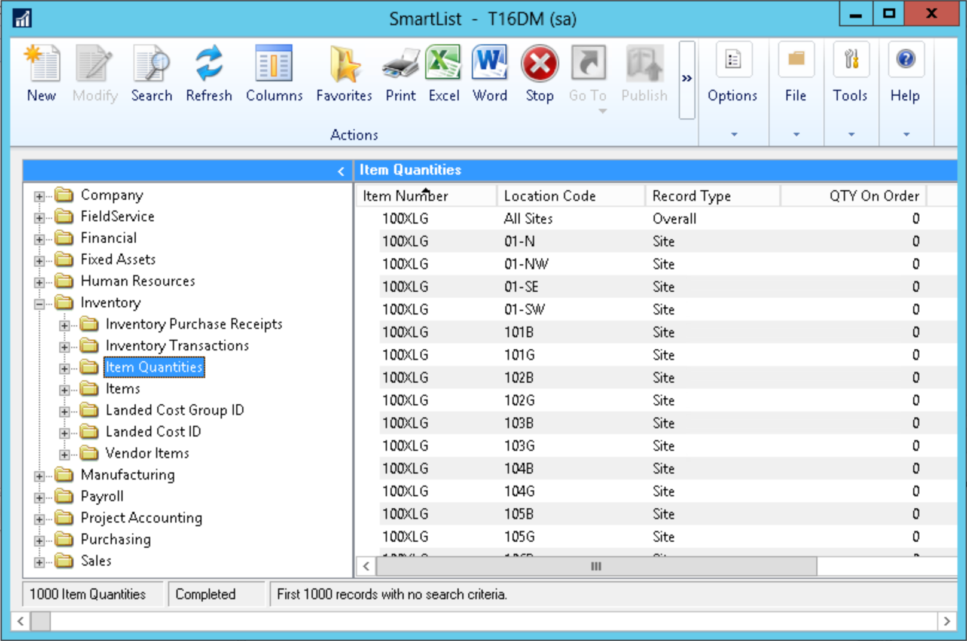Open dropdown arrow under Options
967x641 pixels.
click(x=734, y=135)
